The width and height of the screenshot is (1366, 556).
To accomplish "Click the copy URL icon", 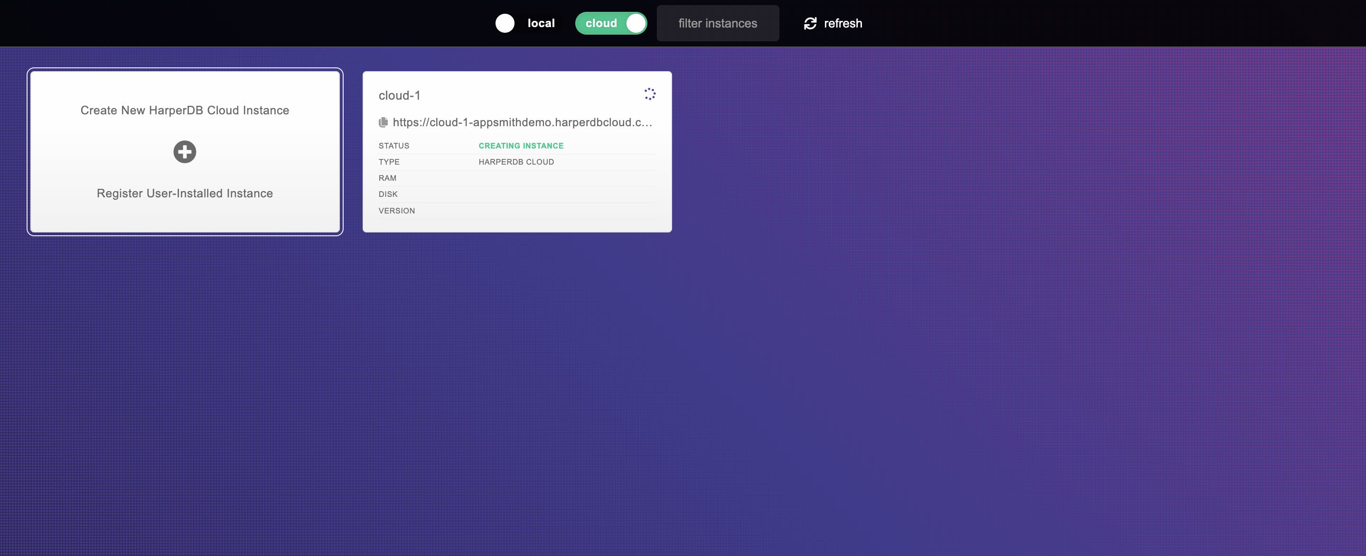I will tap(384, 122).
